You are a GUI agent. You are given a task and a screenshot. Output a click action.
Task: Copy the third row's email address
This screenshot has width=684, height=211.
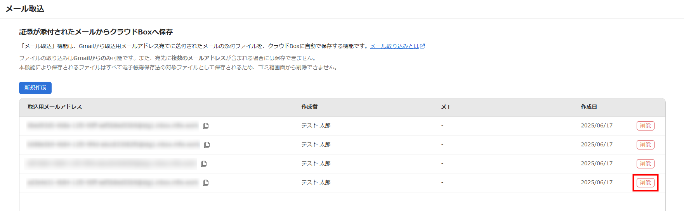[x=204, y=164]
